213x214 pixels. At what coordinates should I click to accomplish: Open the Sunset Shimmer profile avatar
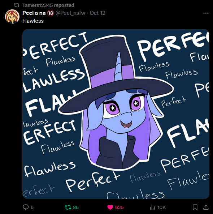pos(12,17)
